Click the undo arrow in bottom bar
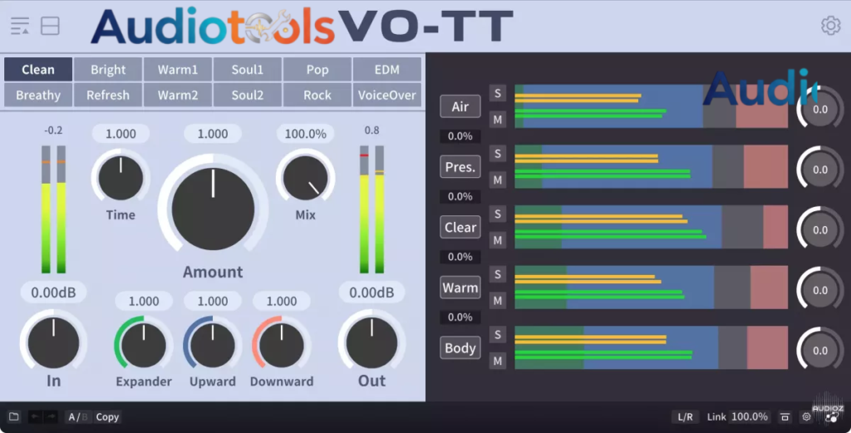 [x=35, y=416]
